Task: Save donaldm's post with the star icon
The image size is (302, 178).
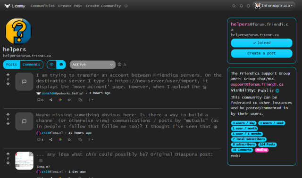Action: click(69, 100)
